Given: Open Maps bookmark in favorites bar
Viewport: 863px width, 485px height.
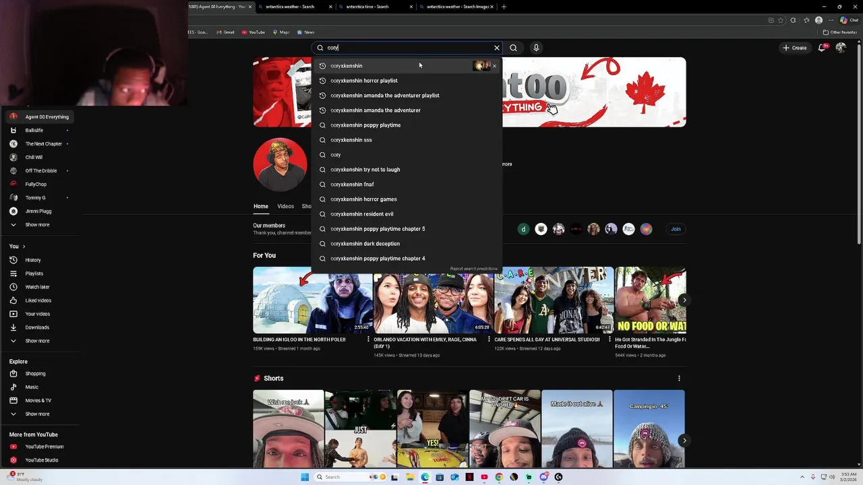Looking at the screenshot, I should pyautogui.click(x=280, y=32).
